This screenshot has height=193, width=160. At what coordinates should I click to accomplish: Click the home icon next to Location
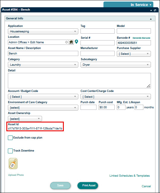(x=71, y=42)
